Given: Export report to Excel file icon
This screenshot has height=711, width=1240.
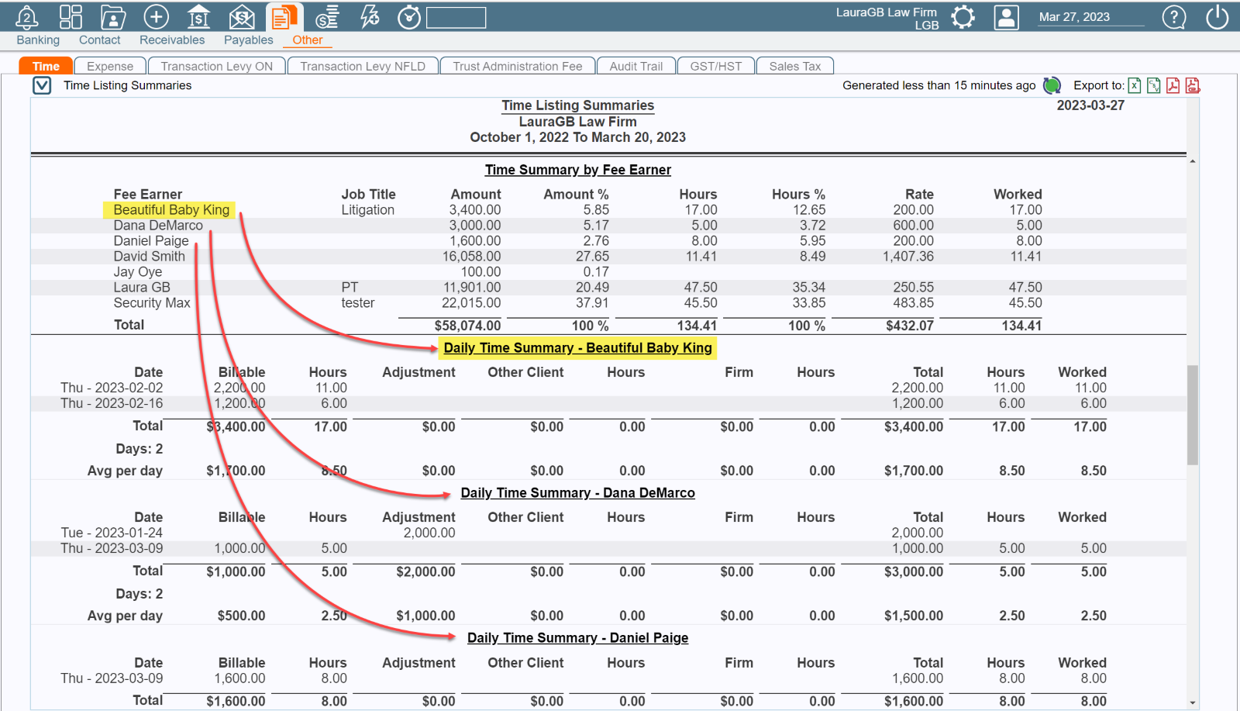Looking at the screenshot, I should (x=1135, y=85).
